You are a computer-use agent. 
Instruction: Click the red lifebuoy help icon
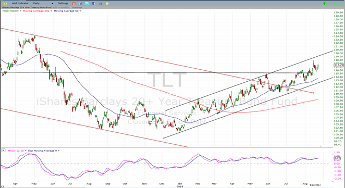[x=74, y=4]
